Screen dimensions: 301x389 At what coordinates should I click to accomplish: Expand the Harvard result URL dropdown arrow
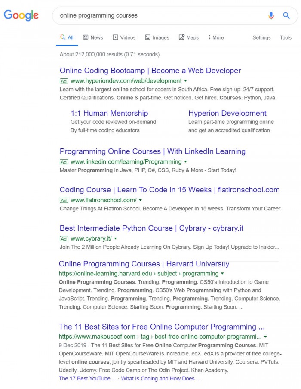pos(222,274)
